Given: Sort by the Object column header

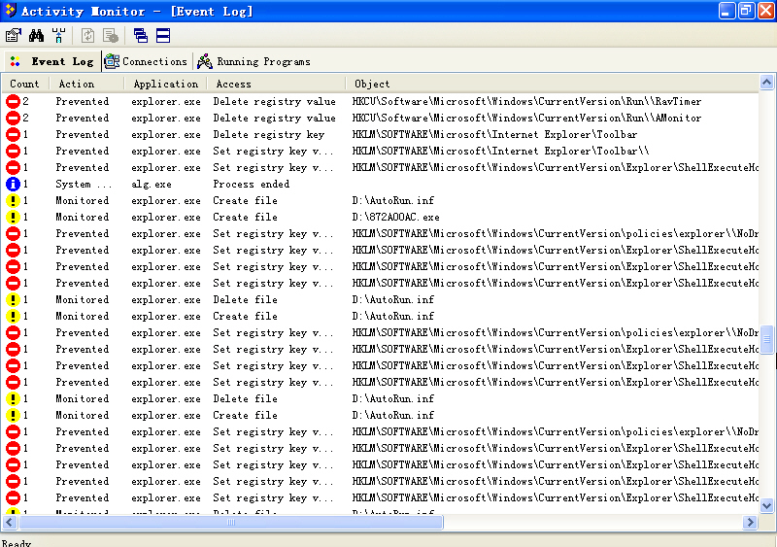Looking at the screenshot, I should (552, 84).
